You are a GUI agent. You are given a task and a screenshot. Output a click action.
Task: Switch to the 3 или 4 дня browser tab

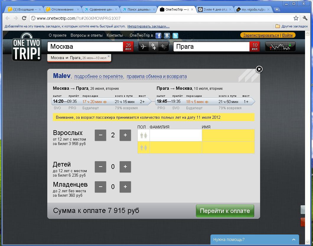click(215, 9)
